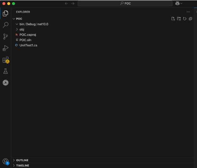Screen dimensions: 197x168
Task: Open the Search view
Action: pos(5,25)
